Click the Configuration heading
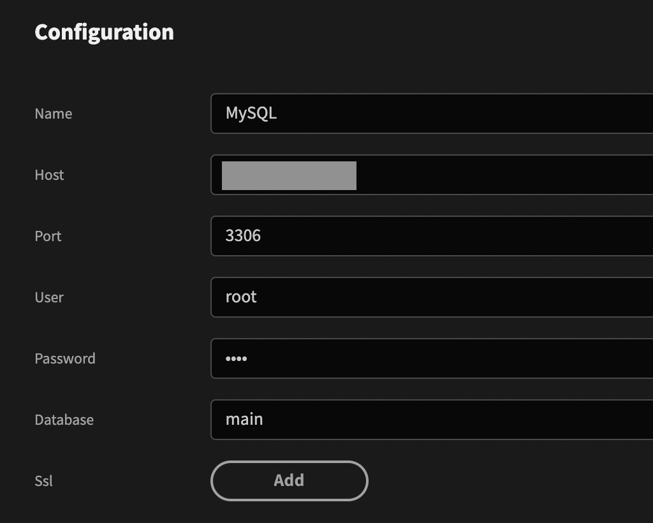The height and width of the screenshot is (523, 653). [x=104, y=32]
